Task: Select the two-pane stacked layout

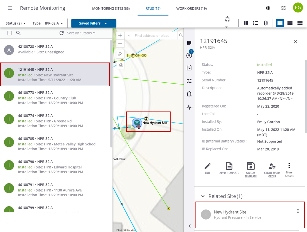Action: [290, 23]
